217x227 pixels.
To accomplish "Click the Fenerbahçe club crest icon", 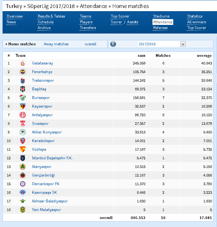I will (x=23, y=72).
